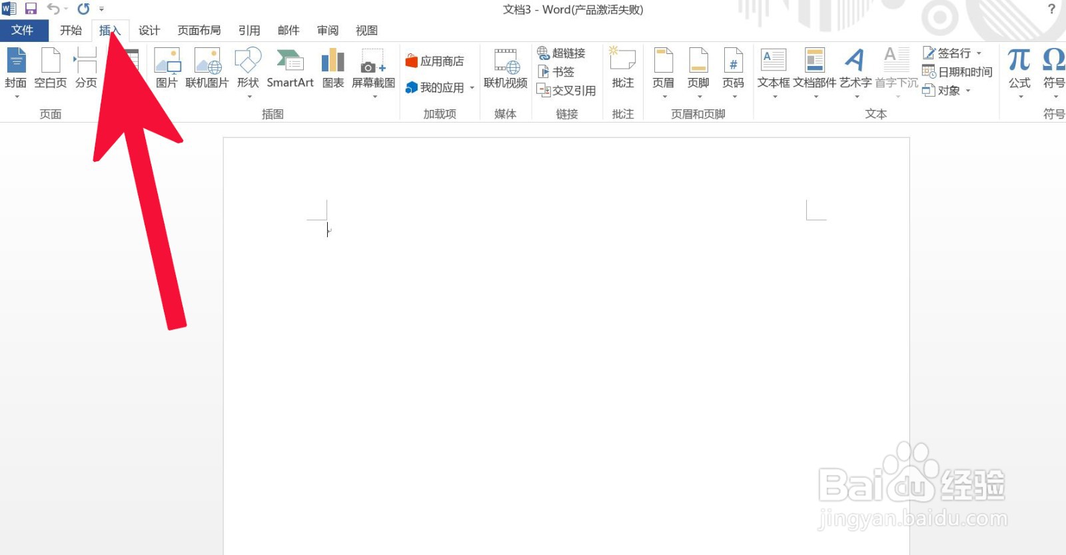
Task: Open 我的应用 add-ins
Action: click(x=434, y=87)
